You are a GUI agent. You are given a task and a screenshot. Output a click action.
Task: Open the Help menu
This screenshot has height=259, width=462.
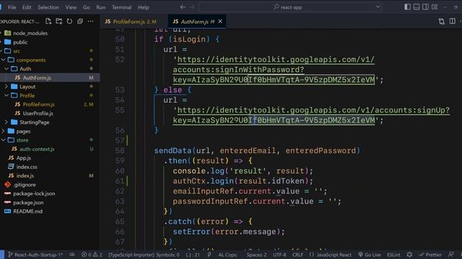(144, 7)
